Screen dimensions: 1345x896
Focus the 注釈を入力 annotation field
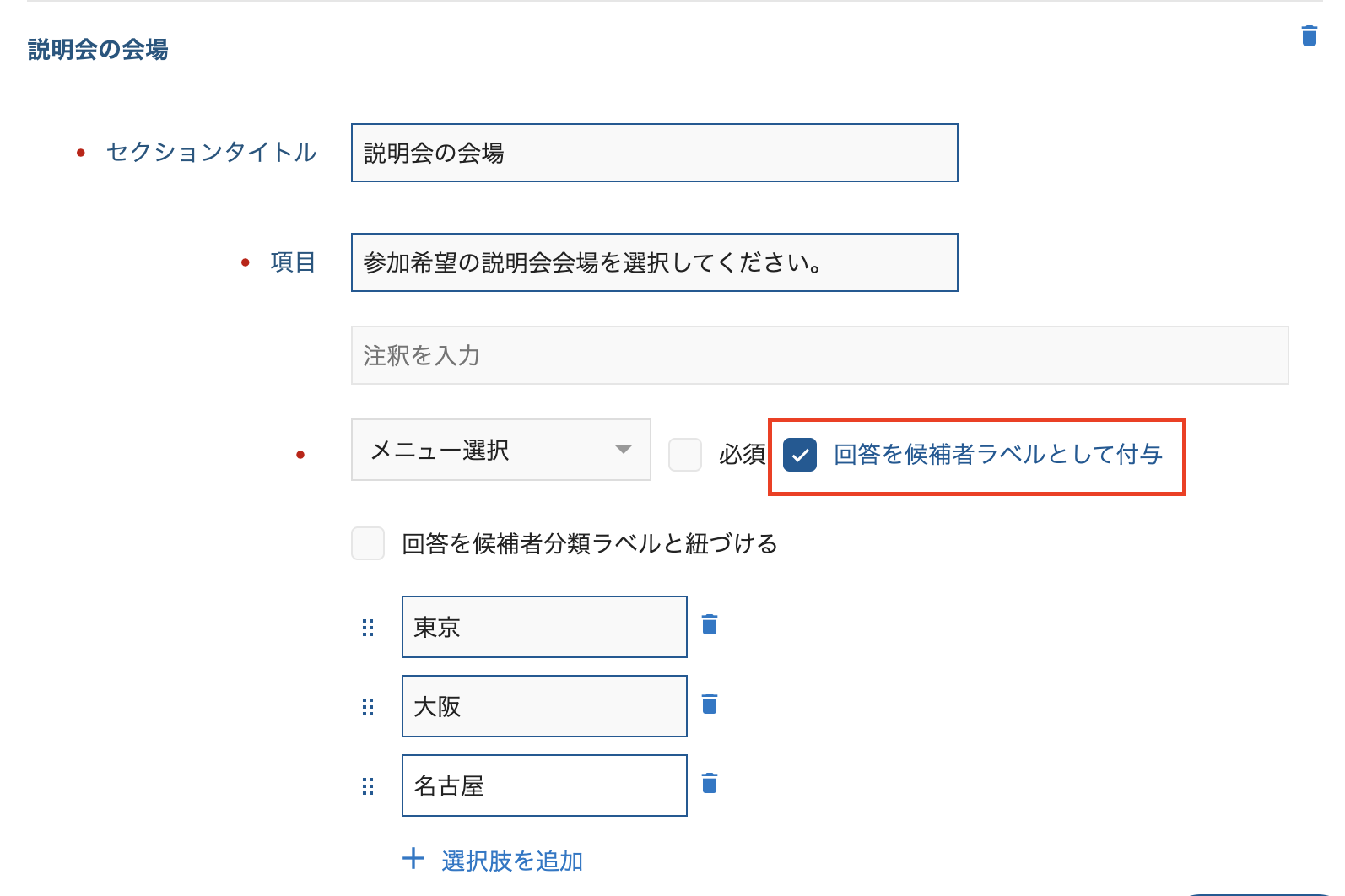[819, 355]
